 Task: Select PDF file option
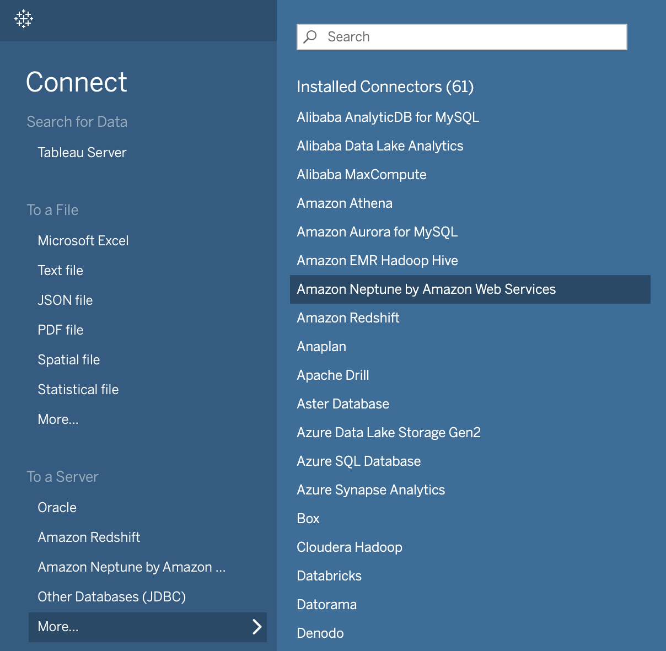(x=61, y=330)
